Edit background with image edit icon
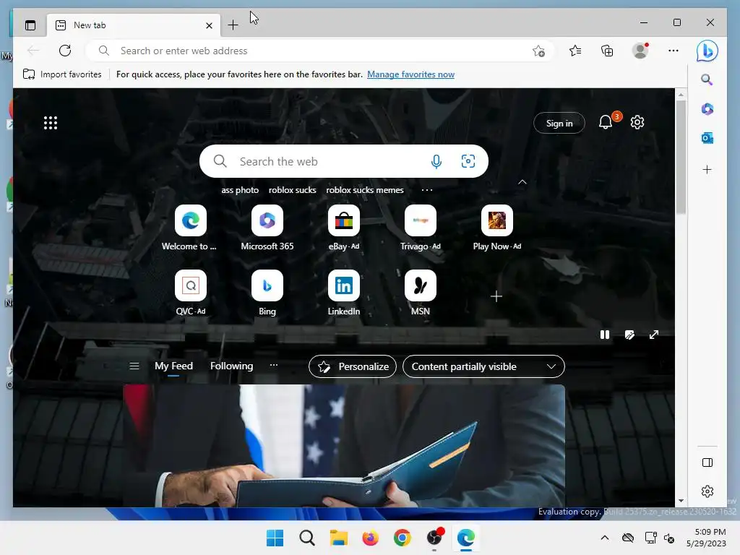This screenshot has height=555, width=740. 629,335
